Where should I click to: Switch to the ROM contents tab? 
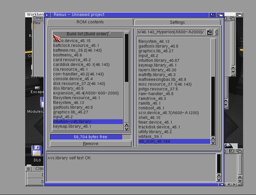pyautogui.click(x=90, y=22)
